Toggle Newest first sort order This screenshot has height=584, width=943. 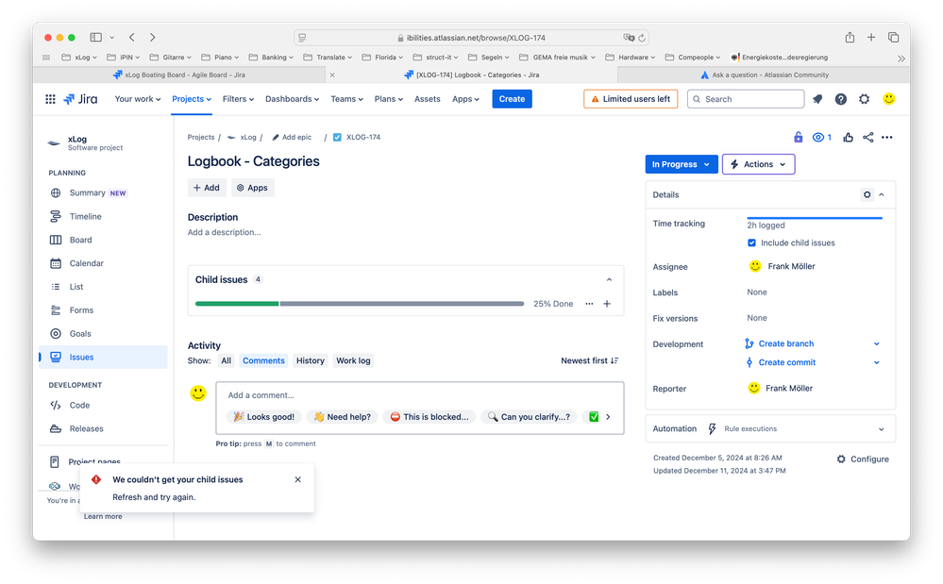[x=589, y=360]
